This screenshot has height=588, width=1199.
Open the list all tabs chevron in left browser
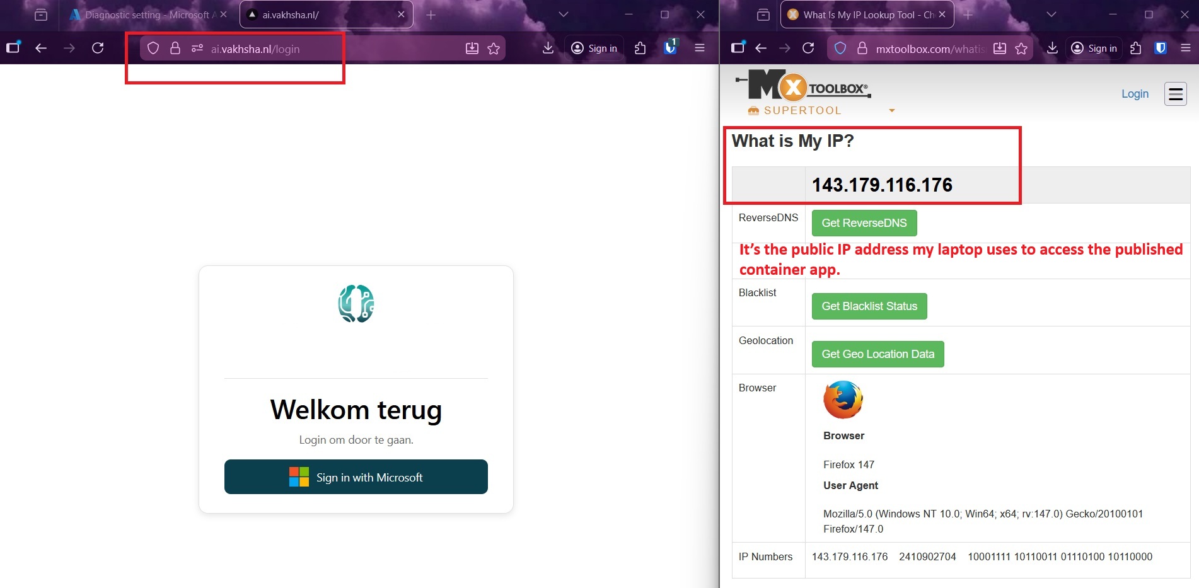click(x=563, y=14)
